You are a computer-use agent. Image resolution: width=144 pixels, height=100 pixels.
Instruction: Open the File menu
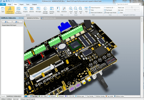(x=3, y=4)
